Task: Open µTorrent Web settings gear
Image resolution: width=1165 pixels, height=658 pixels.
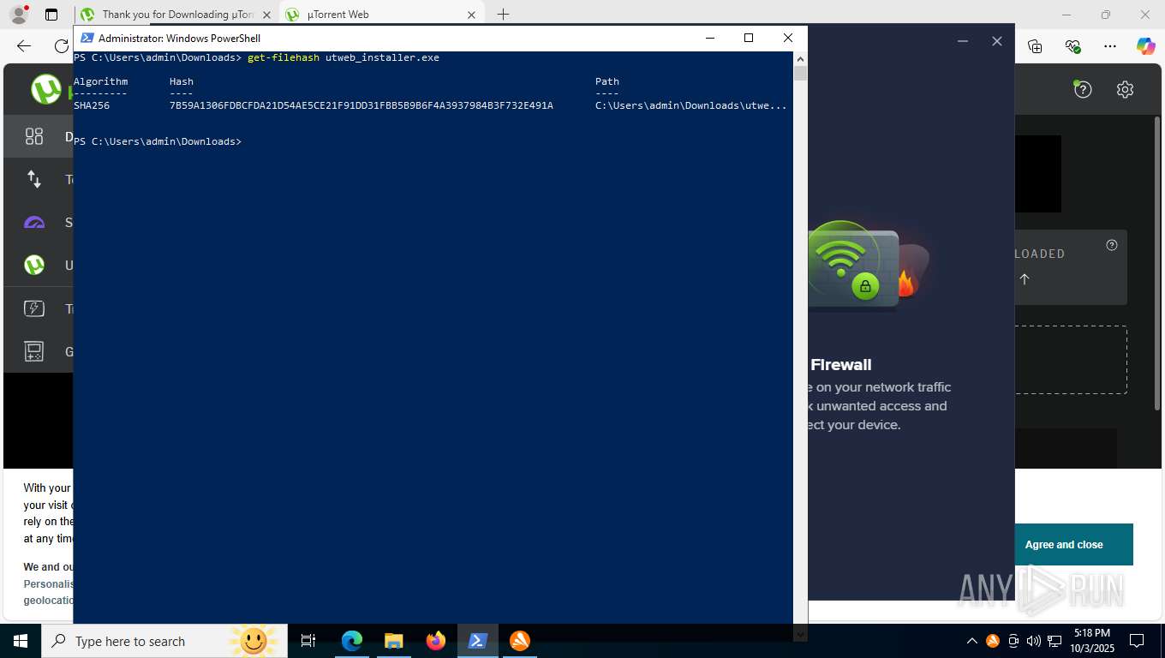Action: point(1125,89)
